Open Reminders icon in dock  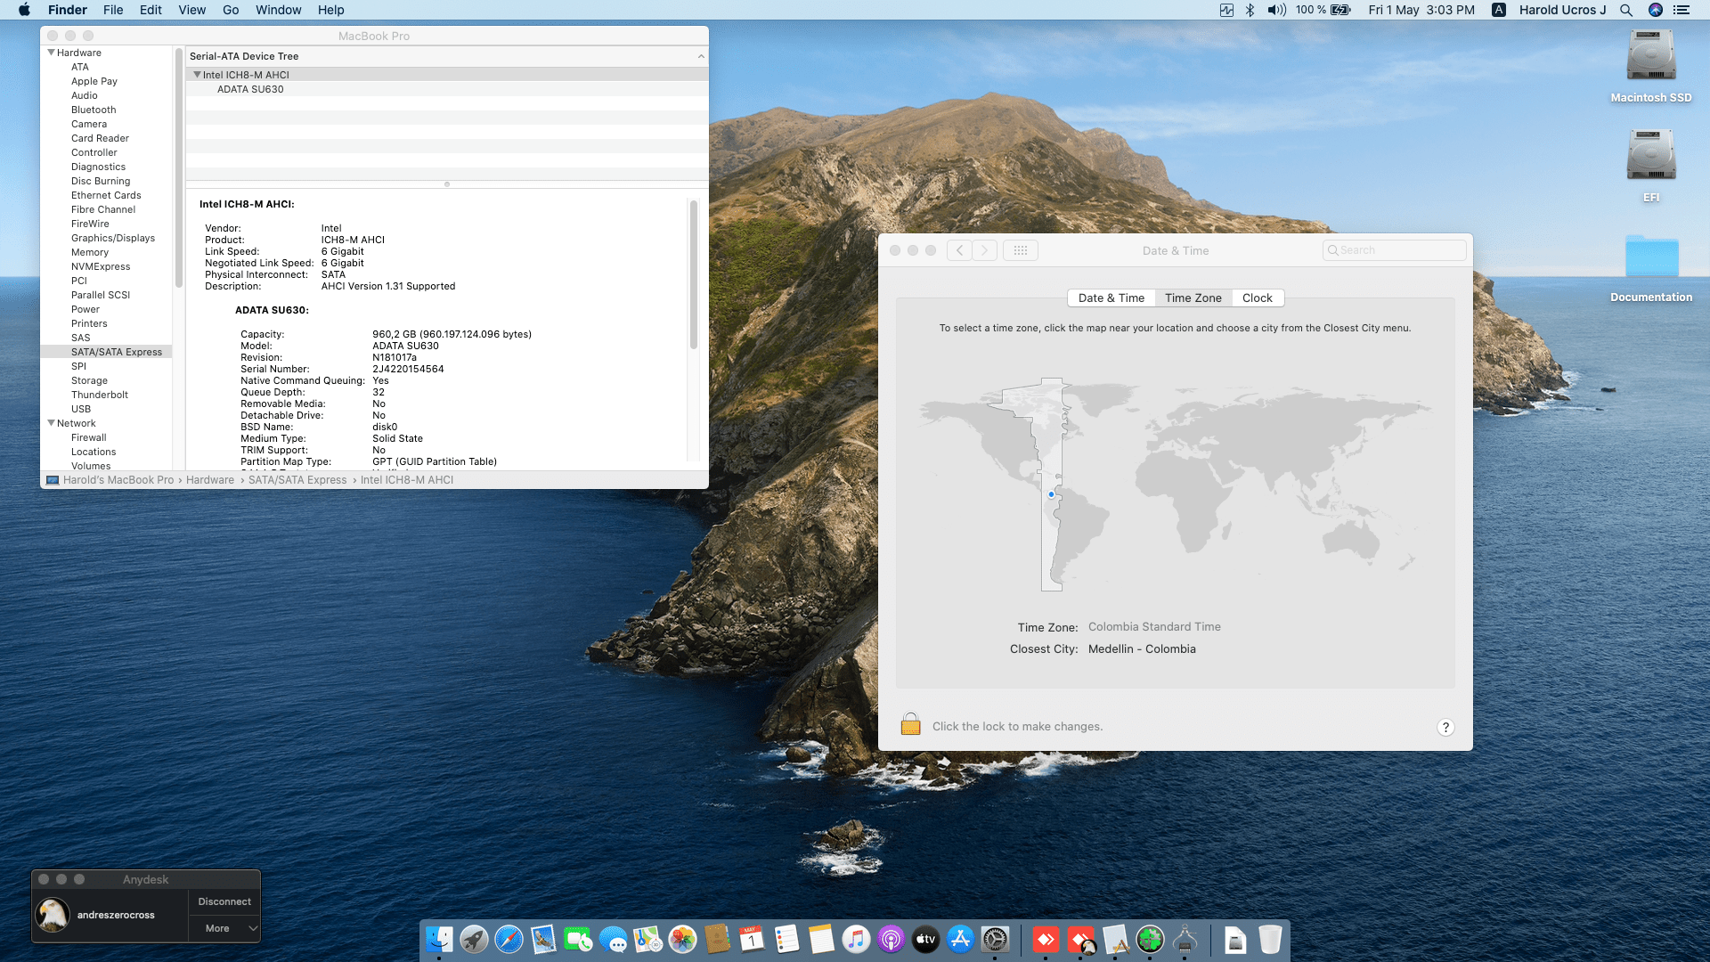click(786, 939)
